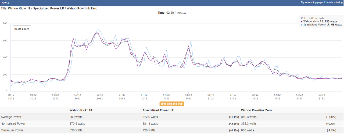Click the +1.15% difference value
Screen dimensions: 344x136
tap(234, 117)
